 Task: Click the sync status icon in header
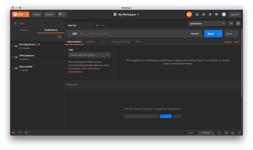point(189,14)
